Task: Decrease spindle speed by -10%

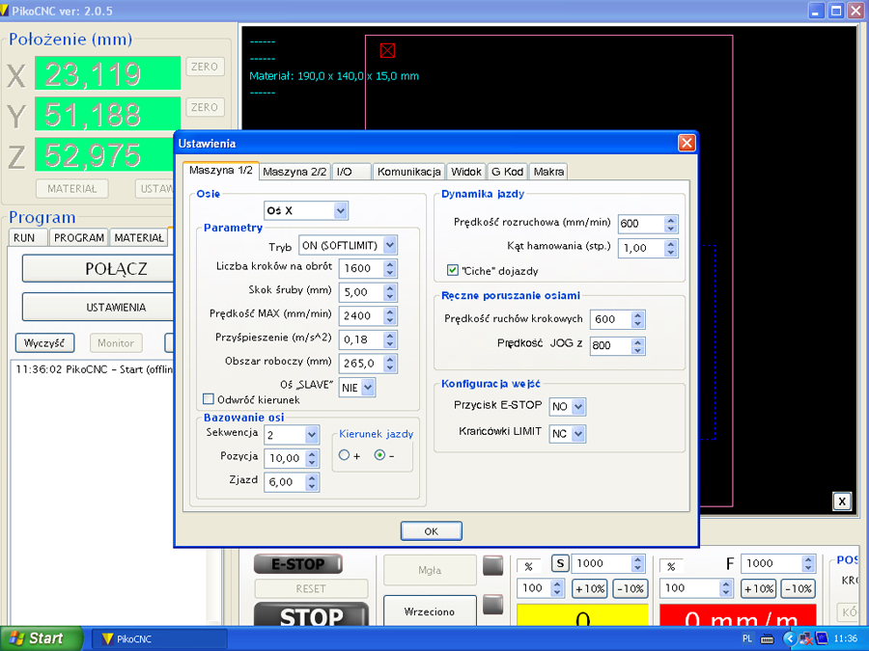Action: (x=631, y=589)
